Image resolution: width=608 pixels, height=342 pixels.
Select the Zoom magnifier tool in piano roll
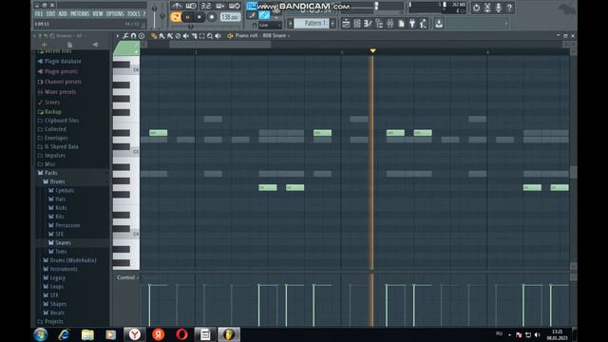pyautogui.click(x=210, y=36)
